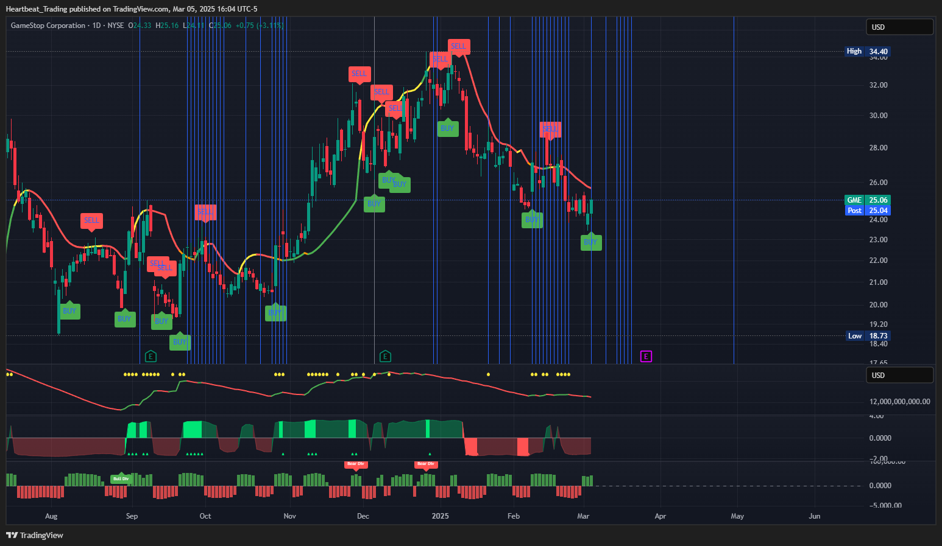
Task: Click the Oct label on the time axis
Action: tap(205, 516)
